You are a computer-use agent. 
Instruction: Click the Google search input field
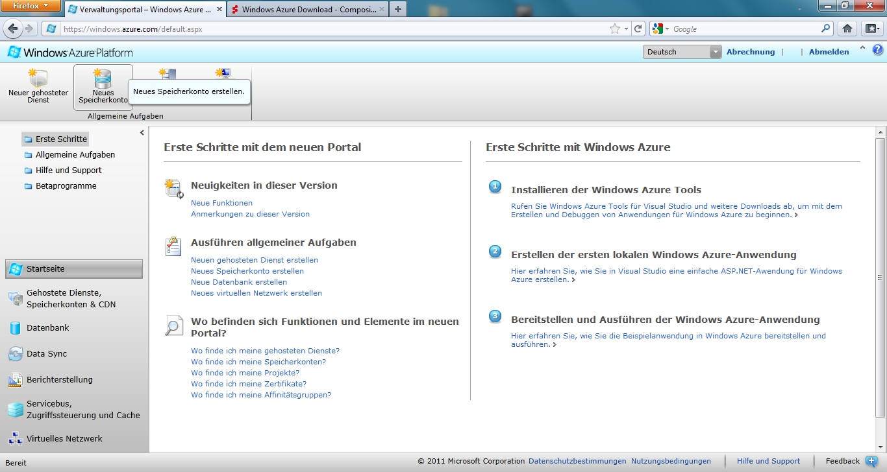tap(743, 29)
